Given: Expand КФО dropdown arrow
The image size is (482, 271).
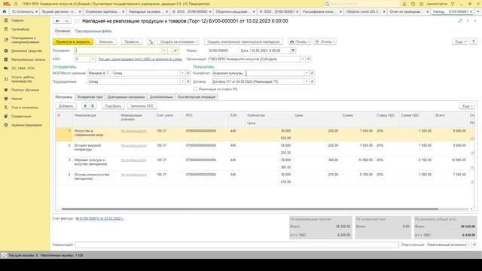Looking at the screenshot, I should tap(92, 59).
